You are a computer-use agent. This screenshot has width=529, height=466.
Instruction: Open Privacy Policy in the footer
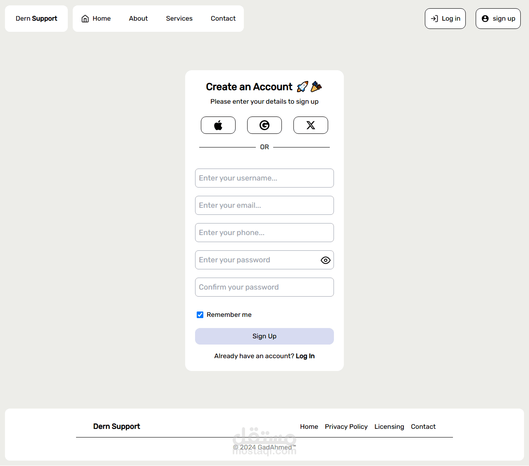pyautogui.click(x=346, y=427)
